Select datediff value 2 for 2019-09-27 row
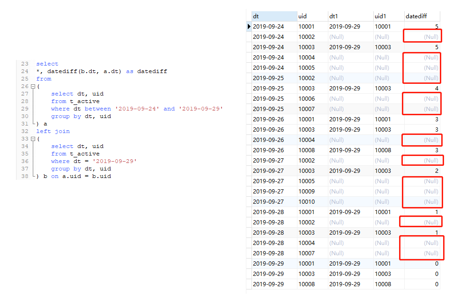 point(422,171)
